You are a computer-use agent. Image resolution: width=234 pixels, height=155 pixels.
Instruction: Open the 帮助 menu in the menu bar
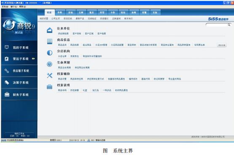point(22,7)
